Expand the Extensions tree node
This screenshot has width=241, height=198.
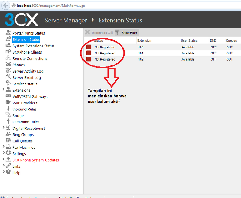click(4, 89)
